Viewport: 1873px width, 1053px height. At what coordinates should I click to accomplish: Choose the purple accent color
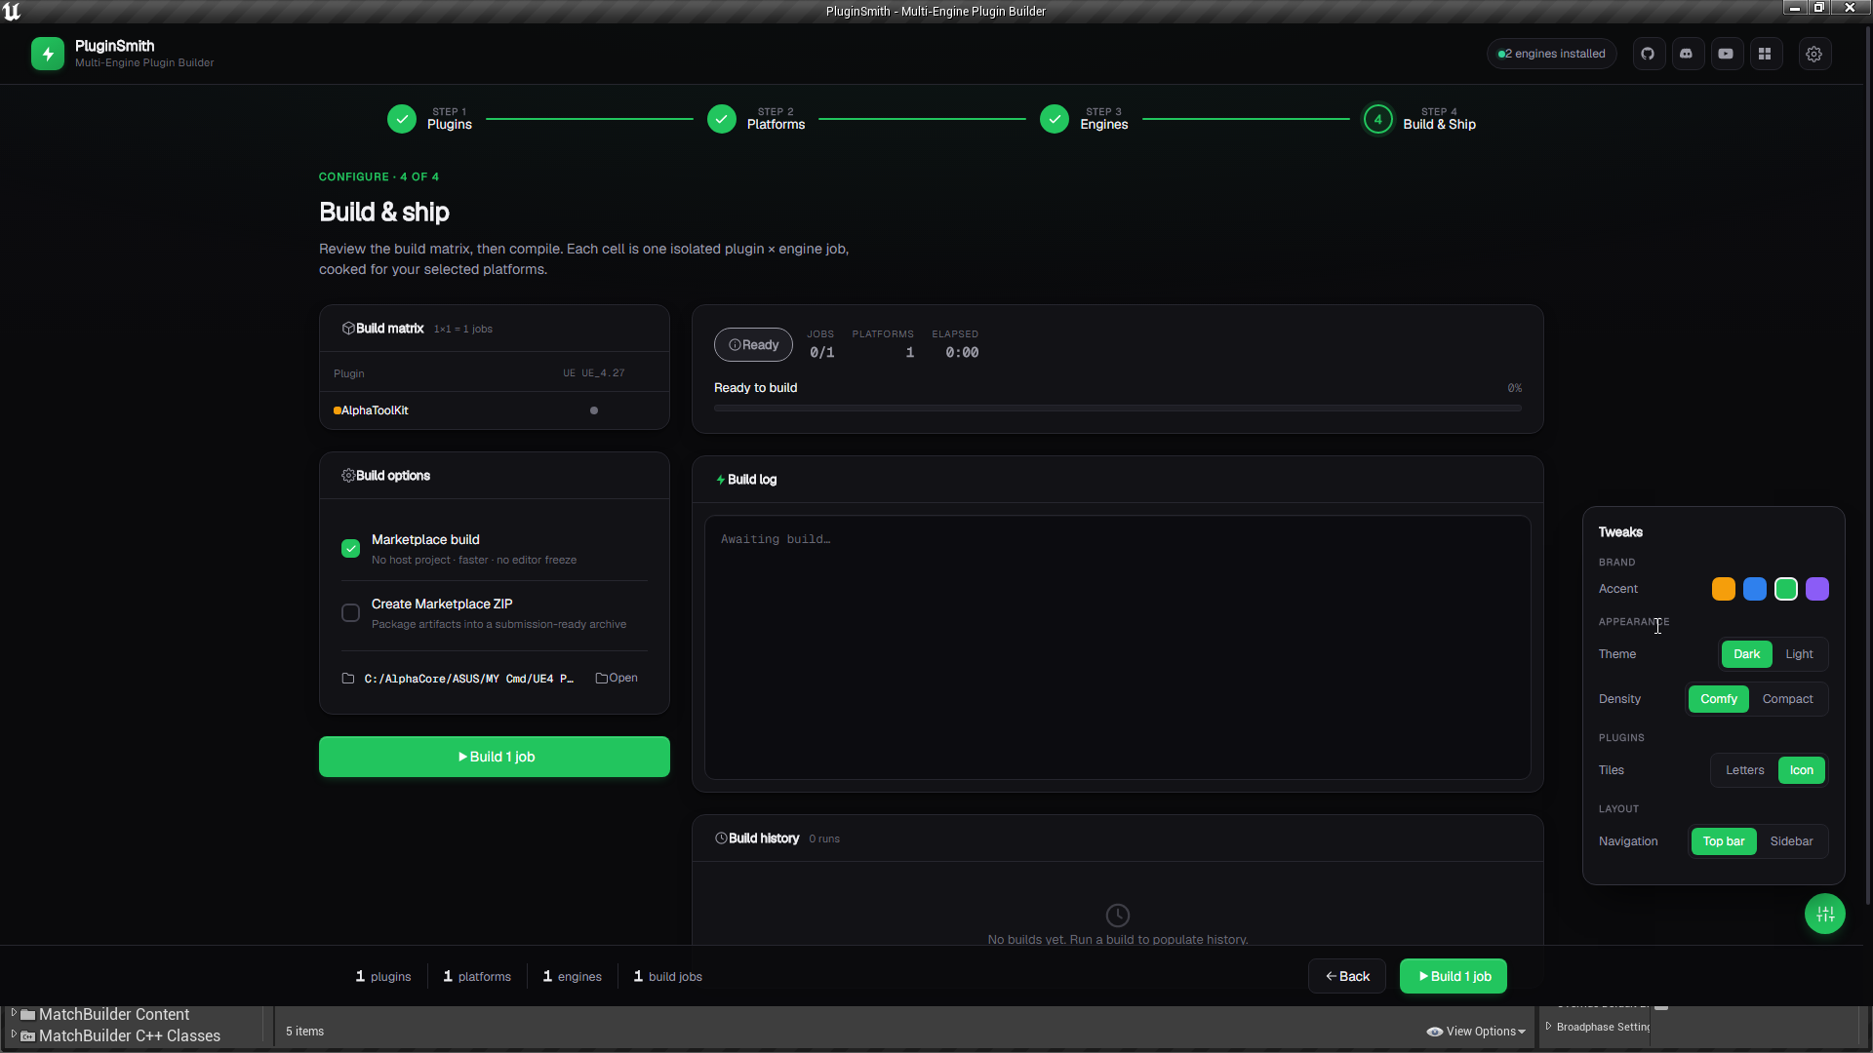coord(1817,589)
